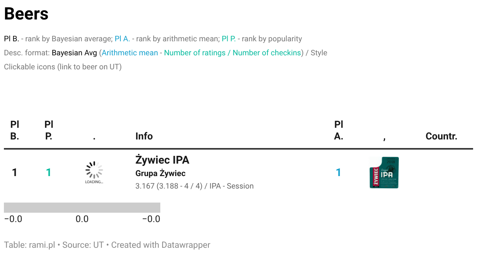Click the blue rank 1 arithmetic value

339,173
